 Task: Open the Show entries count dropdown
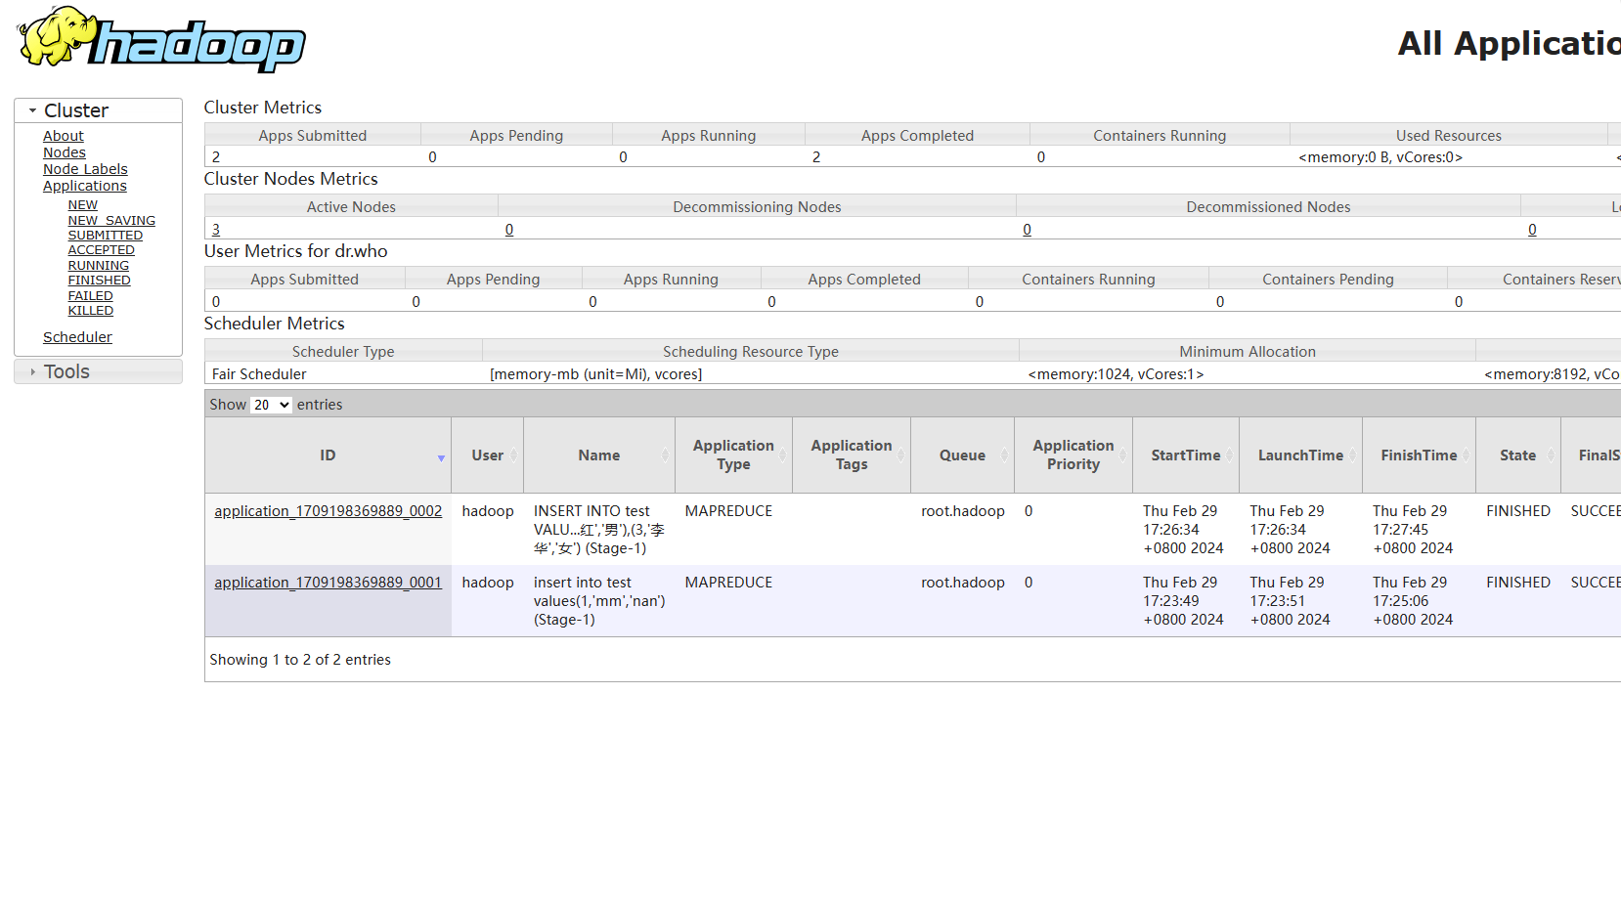click(271, 405)
